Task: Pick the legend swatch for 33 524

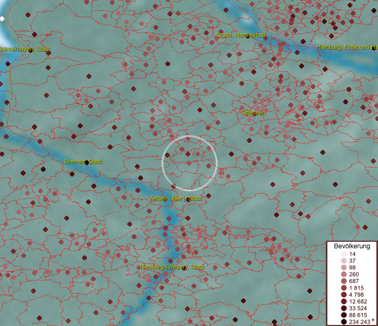Action: coord(344,308)
